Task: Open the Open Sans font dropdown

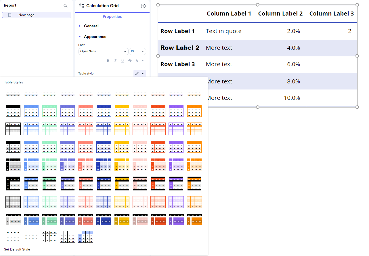Action: pos(103,51)
